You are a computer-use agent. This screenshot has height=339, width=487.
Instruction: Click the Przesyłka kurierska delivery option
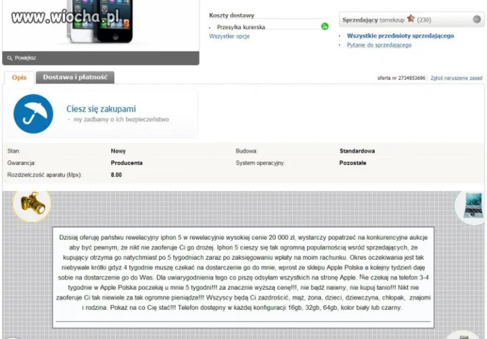(241, 27)
